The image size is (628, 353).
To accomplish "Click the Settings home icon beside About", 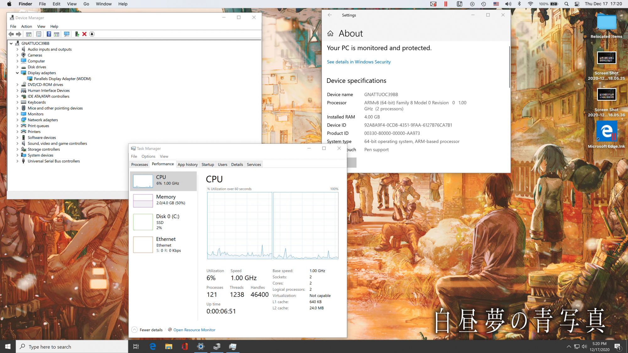I will (330, 34).
